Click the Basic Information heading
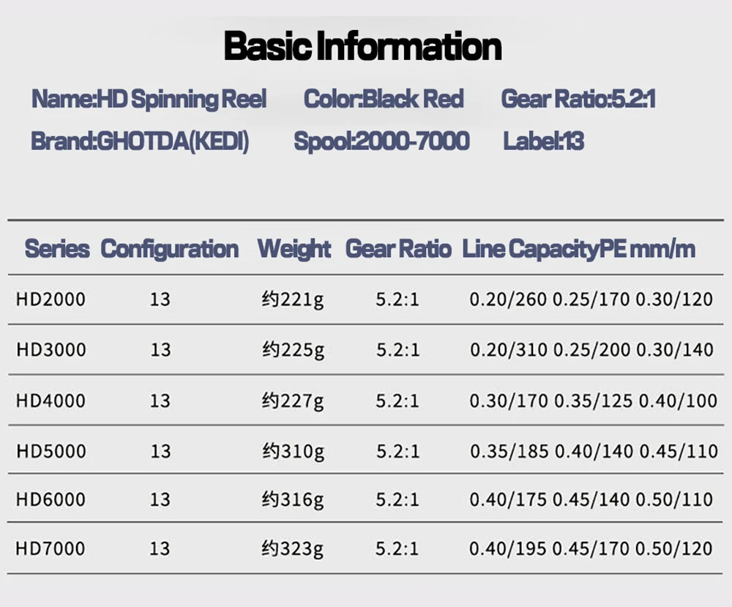This screenshot has height=607, width=732. [x=363, y=46]
